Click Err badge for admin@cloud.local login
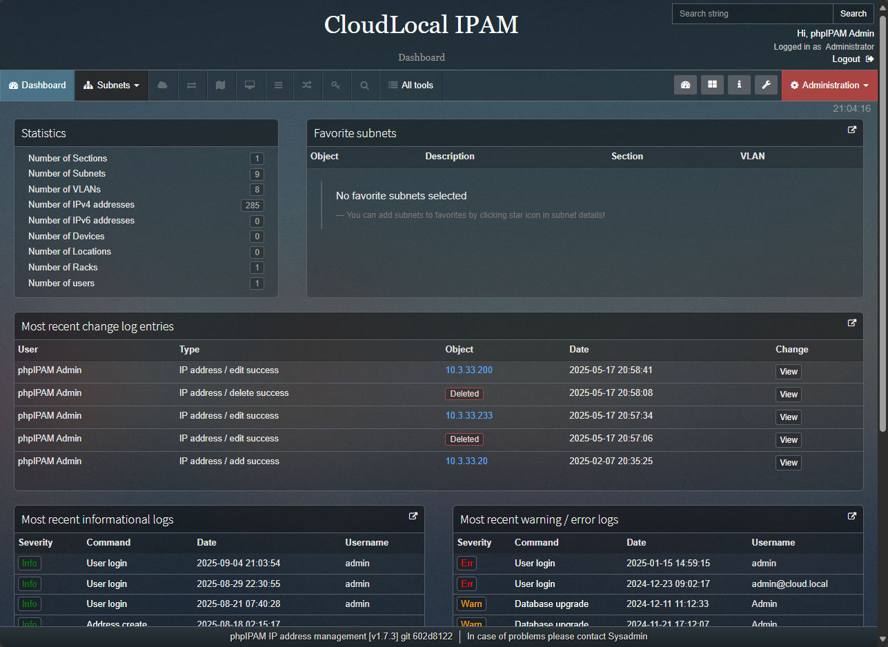This screenshot has width=888, height=647. pos(467,584)
